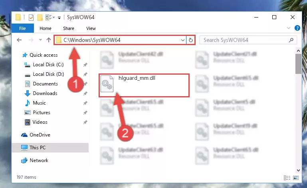Click the folder icon in address bar
The image size is (307, 188).
[59, 40]
